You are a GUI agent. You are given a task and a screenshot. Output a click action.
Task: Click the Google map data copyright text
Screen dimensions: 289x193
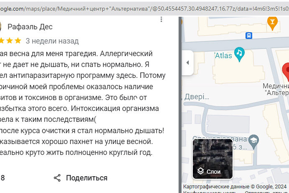(235, 187)
